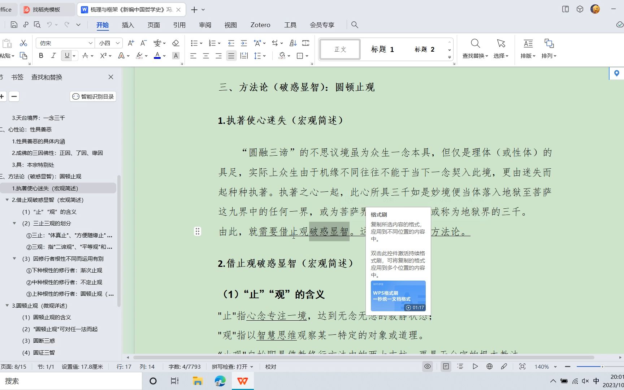Switch to the 页面 tab
This screenshot has width=624, height=390.
tap(153, 25)
